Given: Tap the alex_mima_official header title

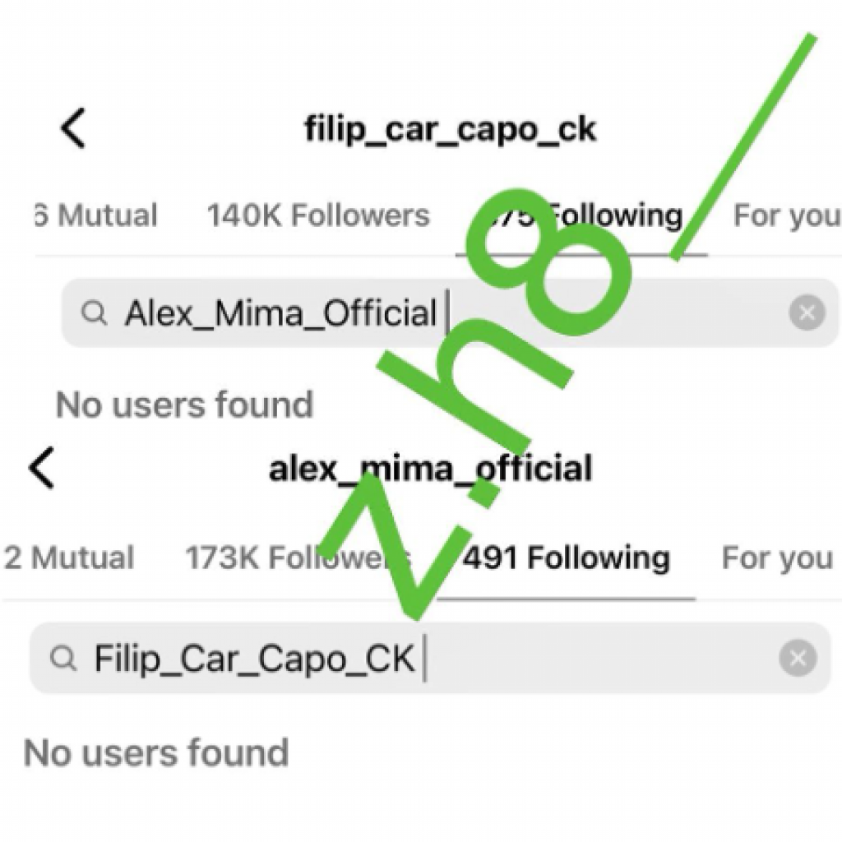Looking at the screenshot, I should pos(430,469).
